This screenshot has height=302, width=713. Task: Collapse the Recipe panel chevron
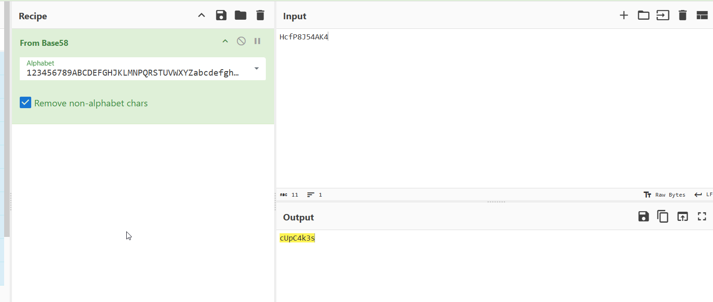tap(201, 16)
